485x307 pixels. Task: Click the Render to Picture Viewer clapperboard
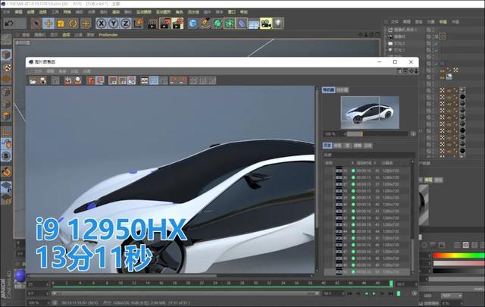163,23
